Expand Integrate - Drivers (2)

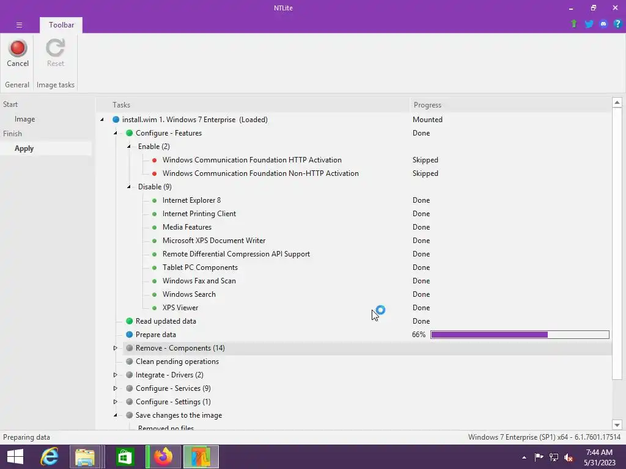pos(116,375)
